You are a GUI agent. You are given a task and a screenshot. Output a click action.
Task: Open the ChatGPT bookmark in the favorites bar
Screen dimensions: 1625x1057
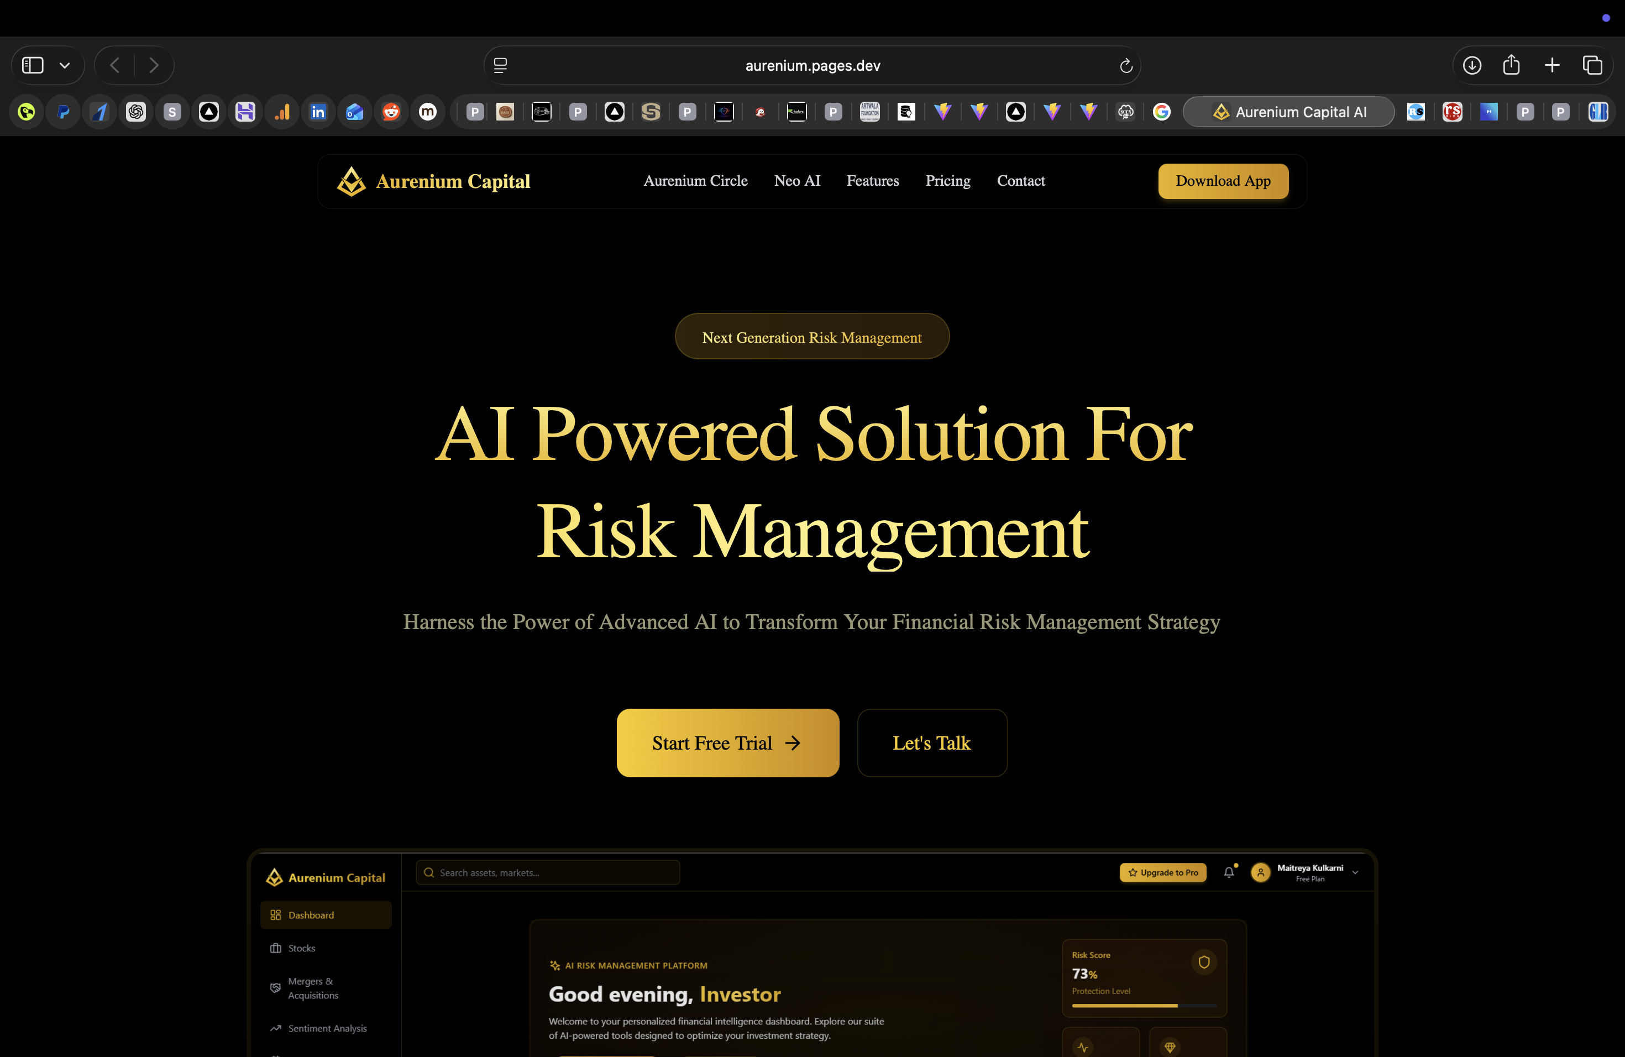tap(136, 111)
